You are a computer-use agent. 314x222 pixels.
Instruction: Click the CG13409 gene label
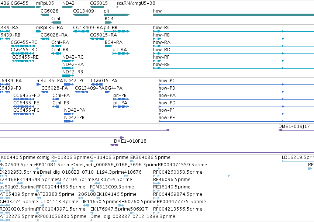pyautogui.click(x=83, y=11)
